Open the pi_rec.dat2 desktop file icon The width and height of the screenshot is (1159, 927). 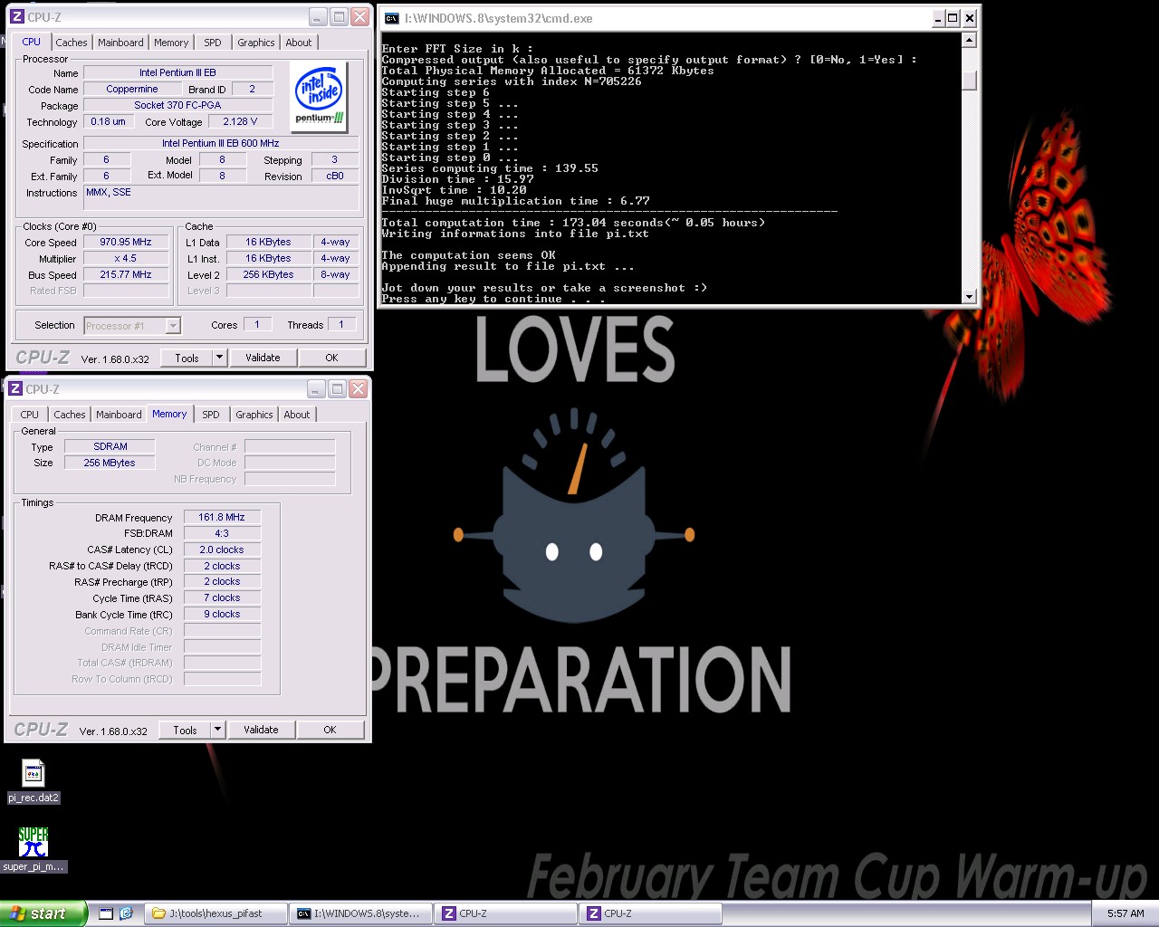34,780
